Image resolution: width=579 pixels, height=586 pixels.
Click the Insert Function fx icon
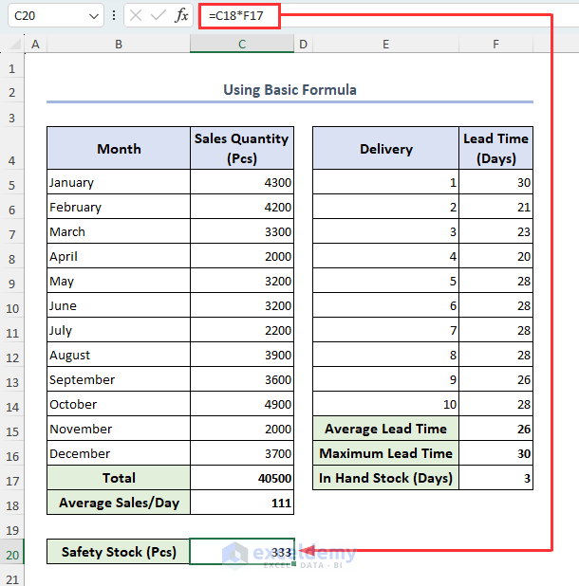pyautogui.click(x=181, y=16)
